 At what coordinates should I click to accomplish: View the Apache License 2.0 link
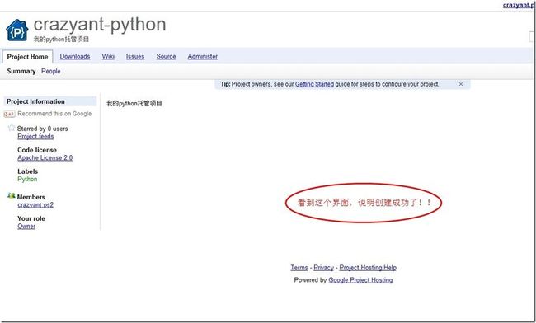pyautogui.click(x=45, y=157)
